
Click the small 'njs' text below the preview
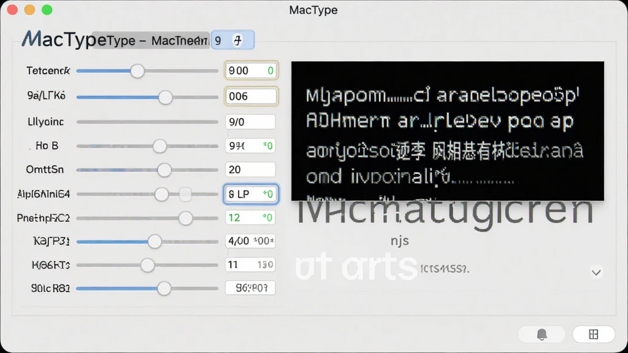(x=400, y=241)
